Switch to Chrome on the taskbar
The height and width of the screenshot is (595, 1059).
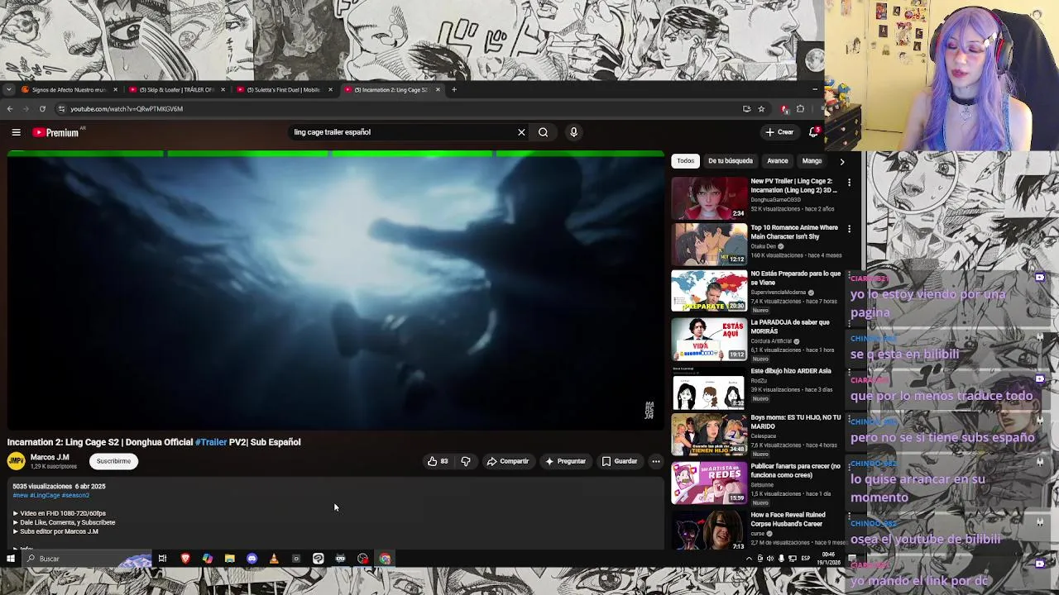point(385,559)
